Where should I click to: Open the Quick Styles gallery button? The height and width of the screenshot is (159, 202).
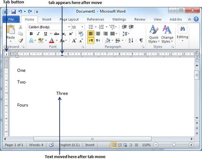click(154, 34)
